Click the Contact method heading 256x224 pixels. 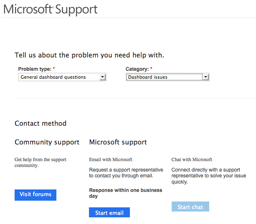click(41, 123)
